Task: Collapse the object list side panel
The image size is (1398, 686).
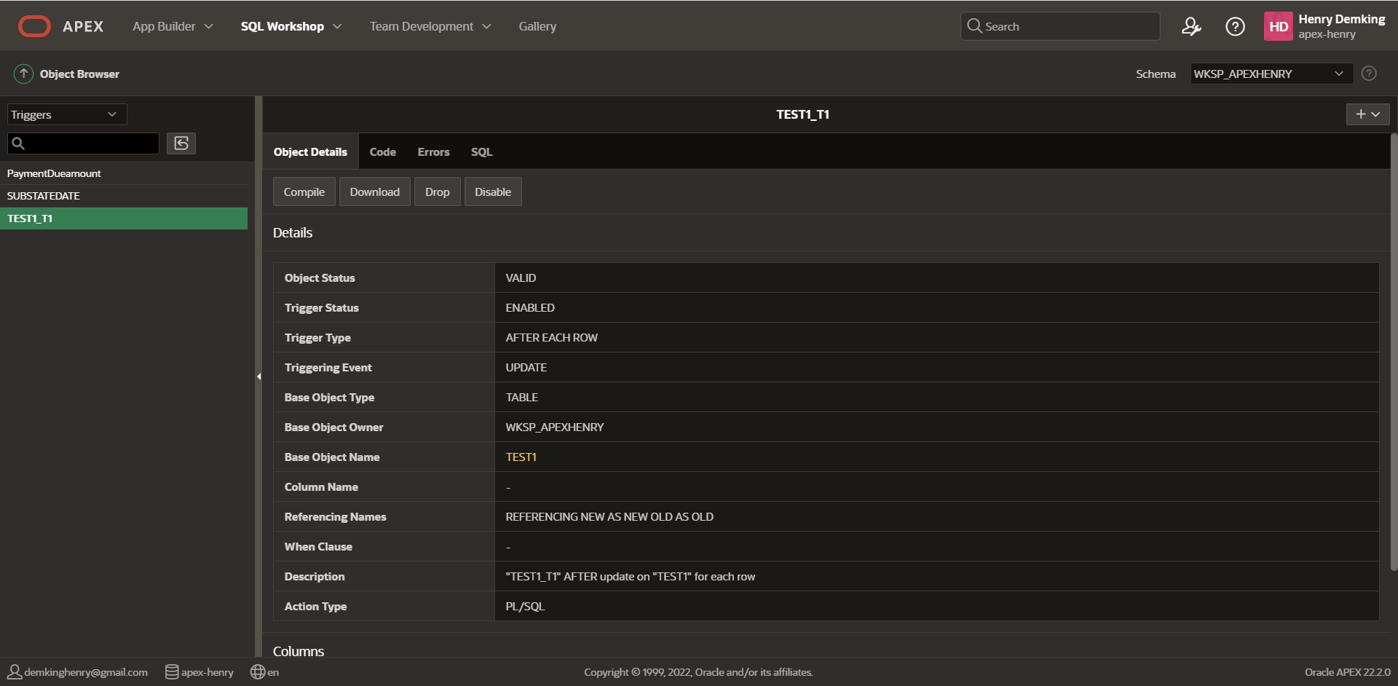Action: coord(258,376)
